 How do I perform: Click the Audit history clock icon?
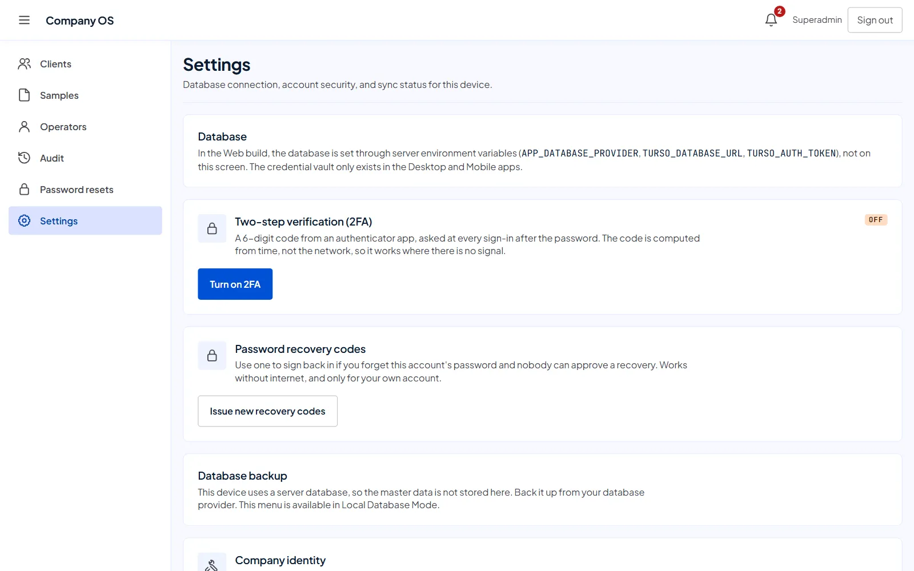24,158
